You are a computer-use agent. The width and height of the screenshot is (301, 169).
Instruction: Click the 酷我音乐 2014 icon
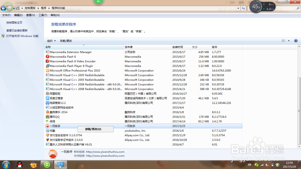(x=48, y=112)
